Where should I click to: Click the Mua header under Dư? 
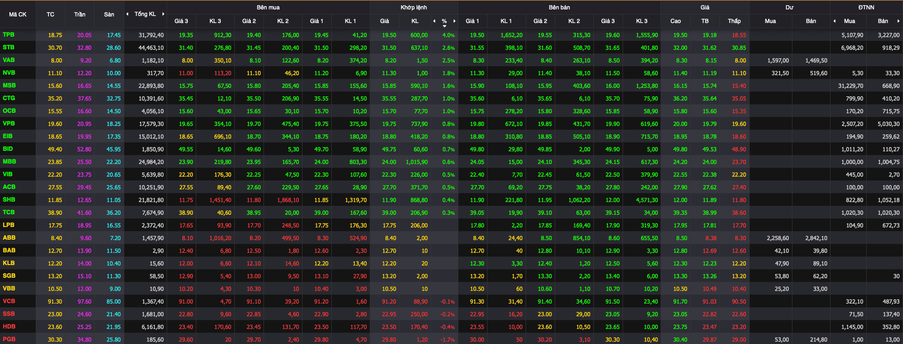point(770,21)
